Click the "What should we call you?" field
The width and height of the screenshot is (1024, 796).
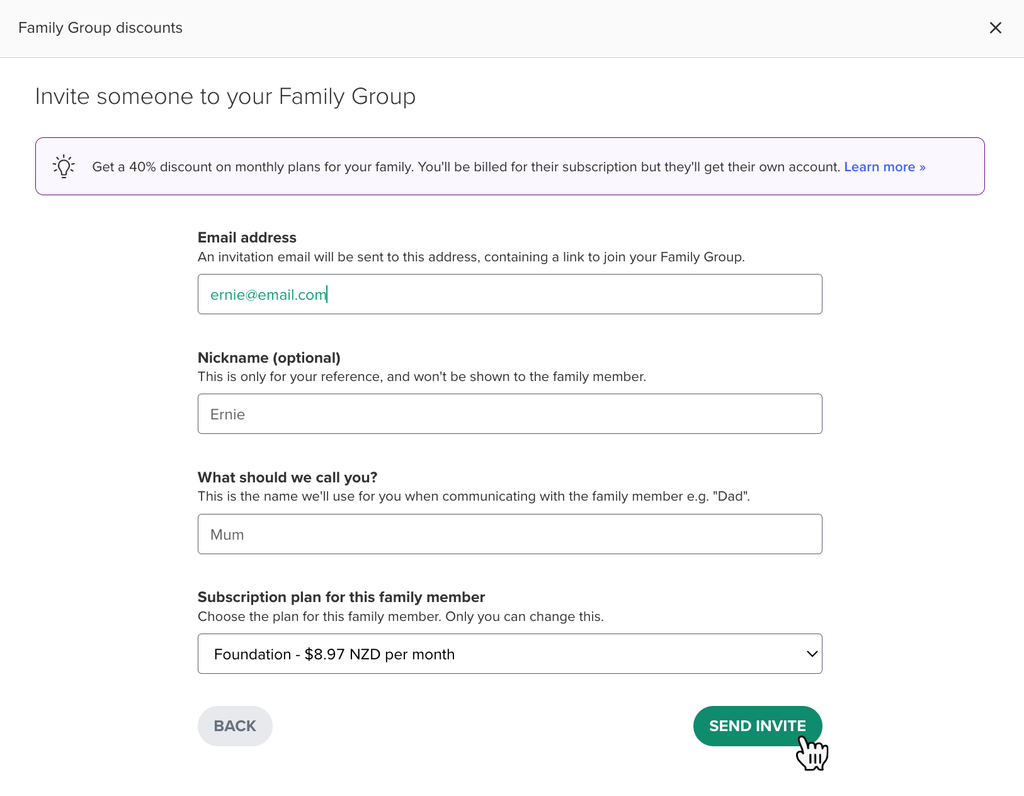pos(509,534)
